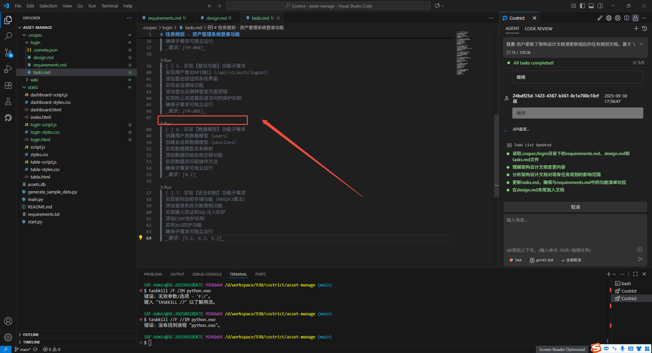This screenshot has height=353, width=652.
Task: Click Run above task 7 安全机制
Action: 168,187
